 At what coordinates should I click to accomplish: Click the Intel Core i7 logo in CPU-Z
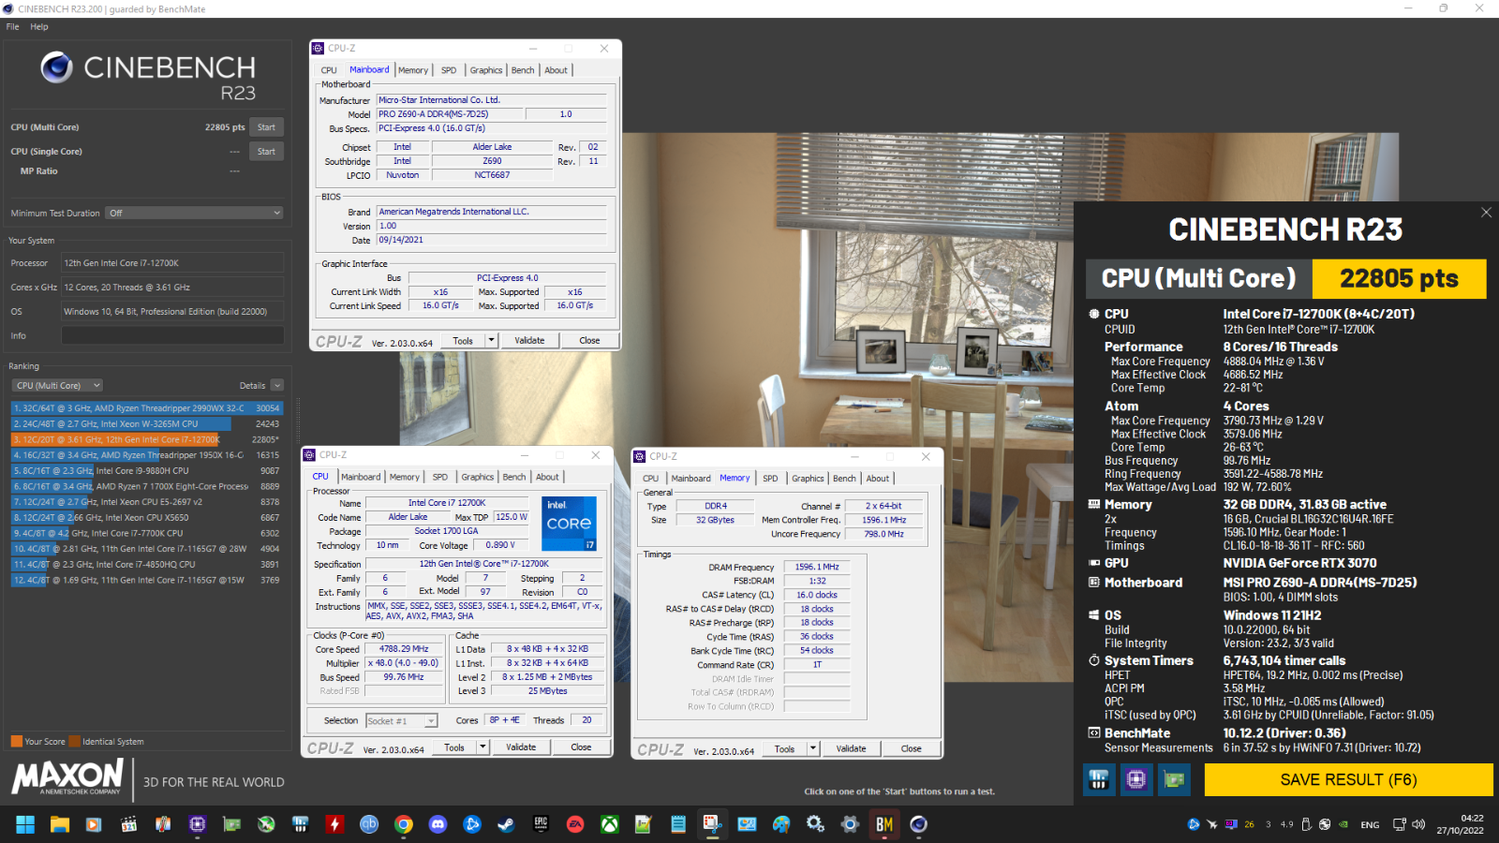[x=569, y=524]
